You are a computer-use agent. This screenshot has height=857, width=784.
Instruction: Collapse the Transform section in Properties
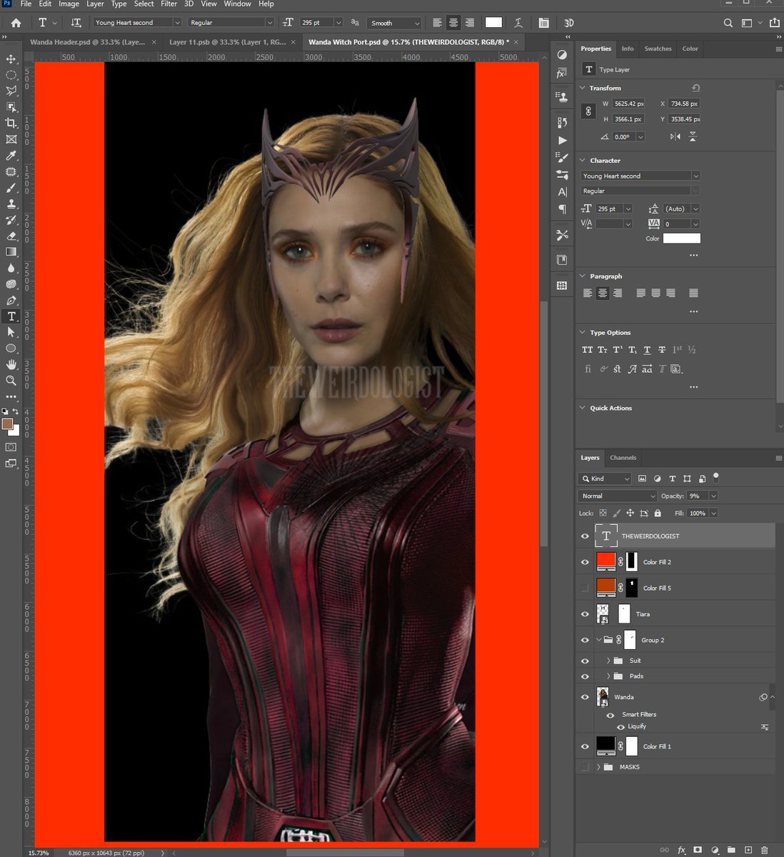[582, 88]
